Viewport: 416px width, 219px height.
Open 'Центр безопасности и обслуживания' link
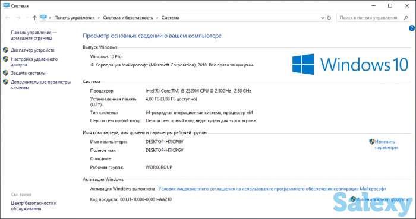[x=34, y=206]
